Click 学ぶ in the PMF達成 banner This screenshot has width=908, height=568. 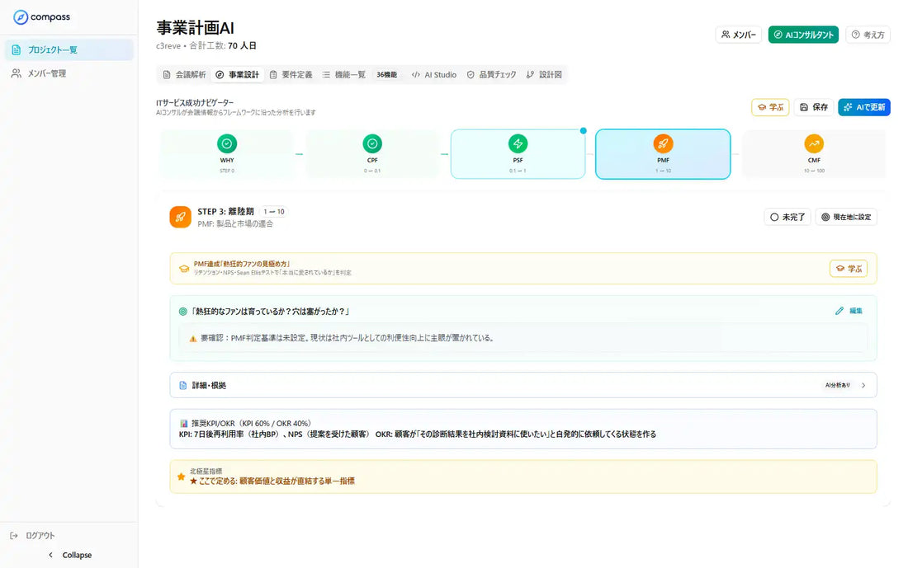(x=849, y=269)
